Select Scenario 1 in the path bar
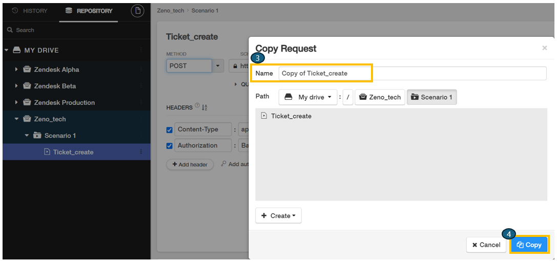 click(x=432, y=97)
